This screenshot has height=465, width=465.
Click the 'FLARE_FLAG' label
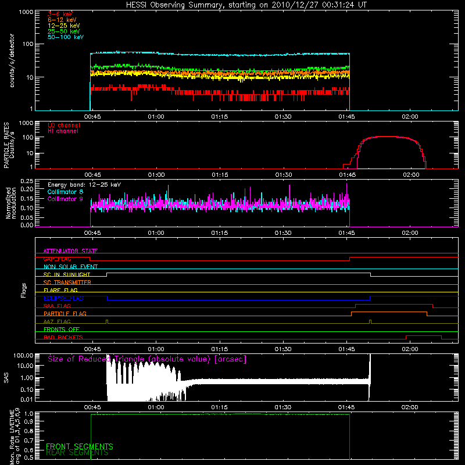coord(60,290)
